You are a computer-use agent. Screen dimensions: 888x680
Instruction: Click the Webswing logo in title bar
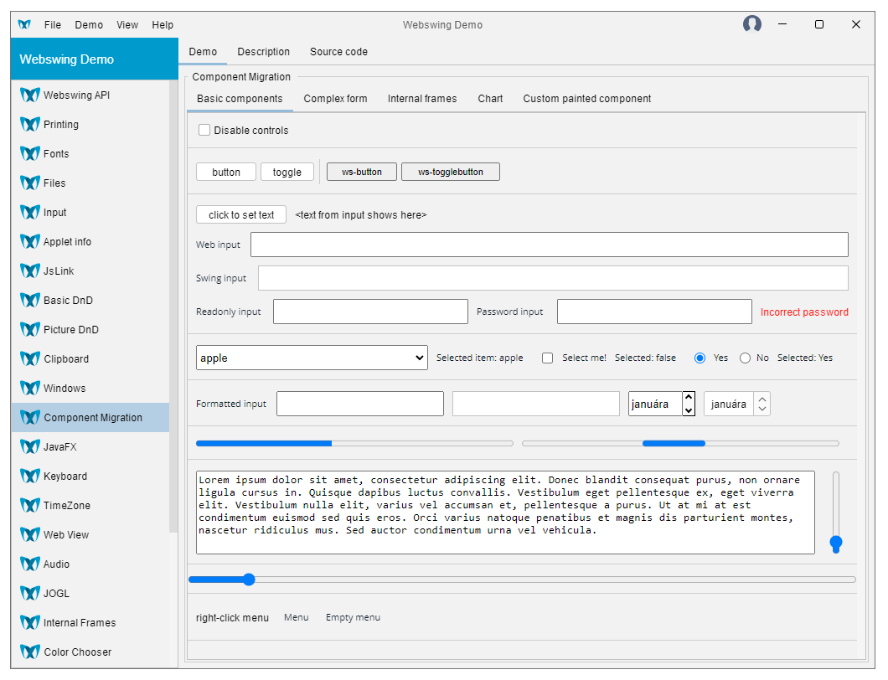24,24
